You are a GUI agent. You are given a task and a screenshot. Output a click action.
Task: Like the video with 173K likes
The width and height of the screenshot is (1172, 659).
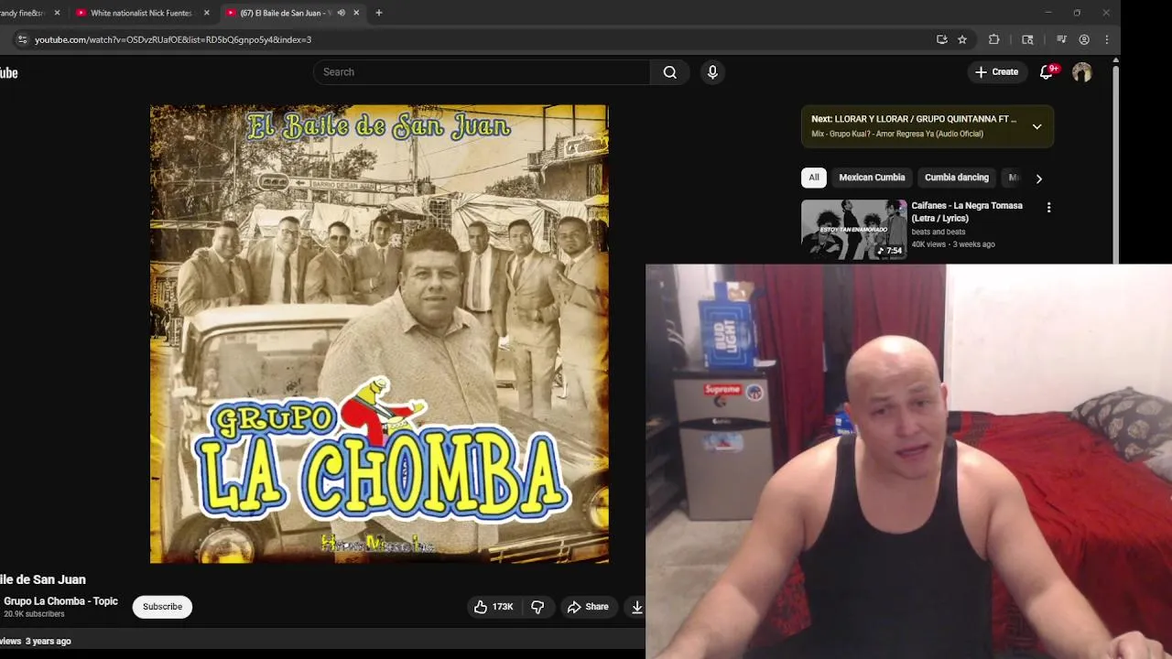click(494, 607)
